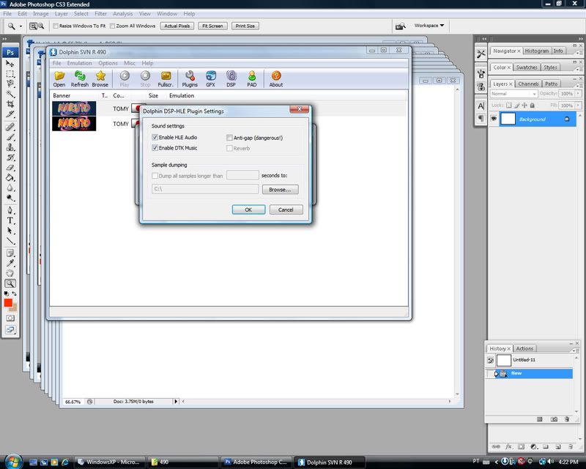The height and width of the screenshot is (469, 586).
Task: Hide the Background layer with eye icon
Action: coord(494,119)
